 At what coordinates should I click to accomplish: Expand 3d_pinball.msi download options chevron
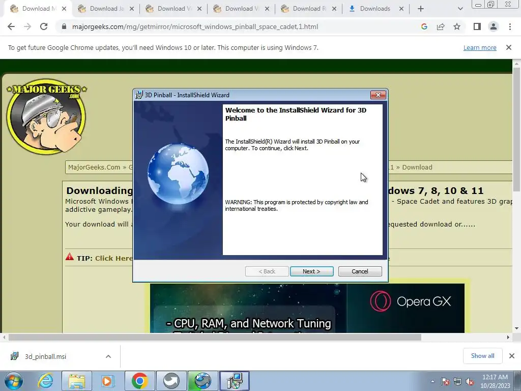pos(108,356)
